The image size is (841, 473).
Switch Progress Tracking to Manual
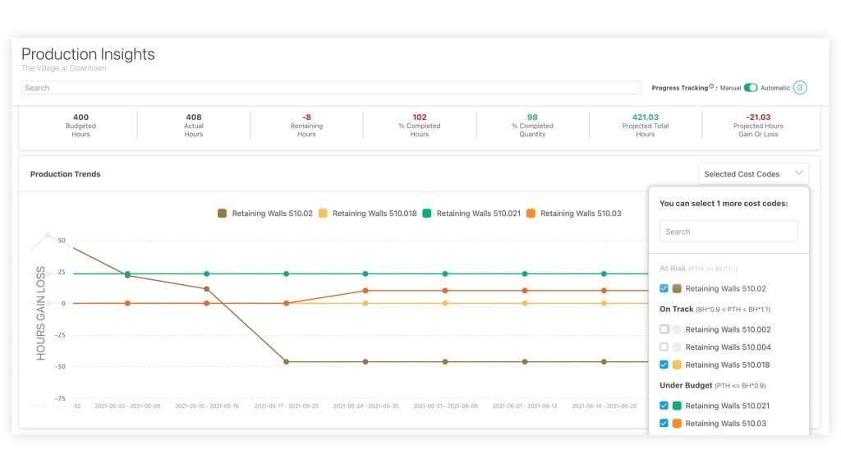pyautogui.click(x=752, y=86)
